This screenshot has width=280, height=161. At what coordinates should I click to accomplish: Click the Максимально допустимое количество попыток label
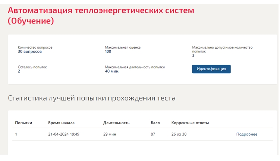tap(222, 49)
